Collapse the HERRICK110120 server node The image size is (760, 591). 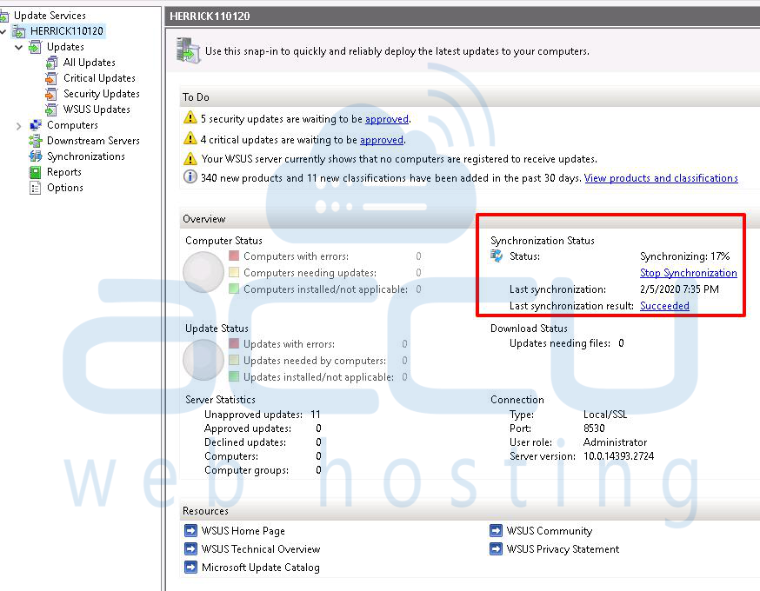3,32
